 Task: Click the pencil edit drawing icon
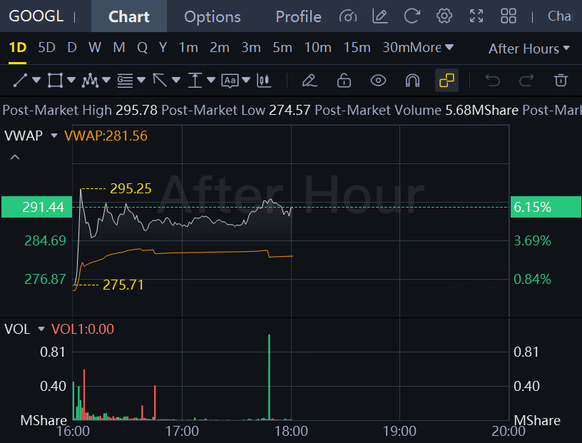[310, 80]
